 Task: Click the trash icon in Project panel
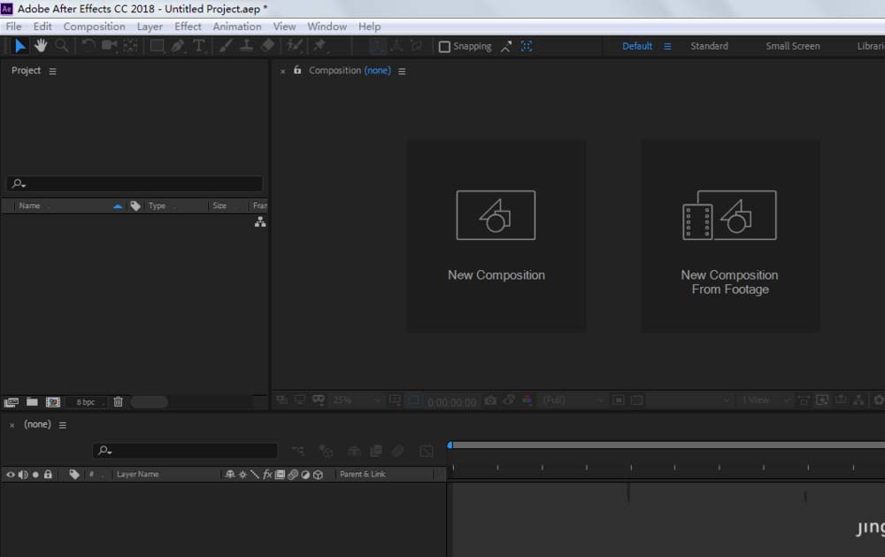(118, 402)
